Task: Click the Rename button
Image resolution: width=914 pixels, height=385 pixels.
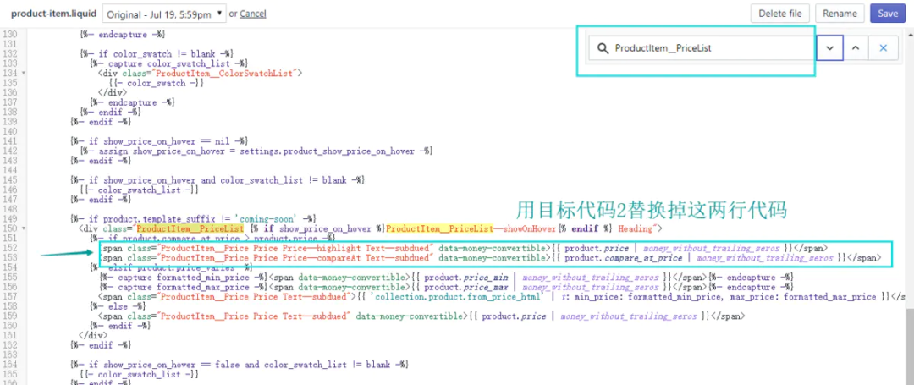Action: tap(840, 14)
